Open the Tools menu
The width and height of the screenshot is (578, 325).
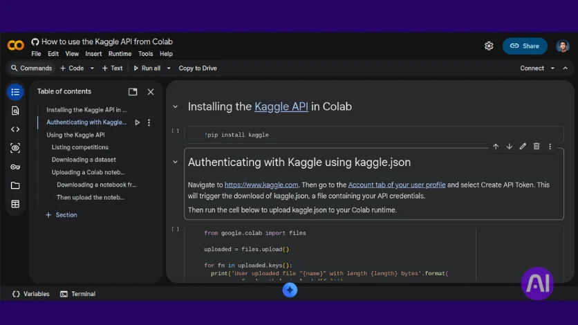(x=146, y=54)
